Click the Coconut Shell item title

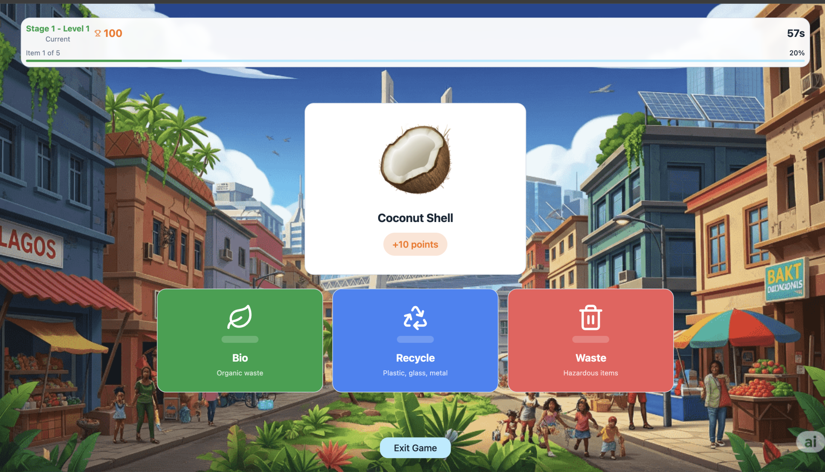[x=415, y=218]
